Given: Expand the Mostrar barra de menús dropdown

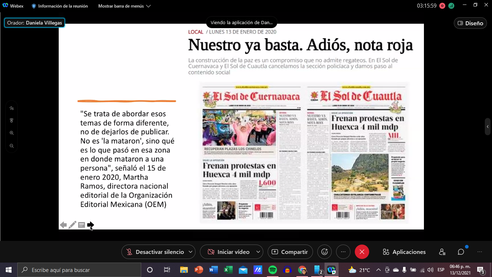Looking at the screenshot, I should 124,6.
